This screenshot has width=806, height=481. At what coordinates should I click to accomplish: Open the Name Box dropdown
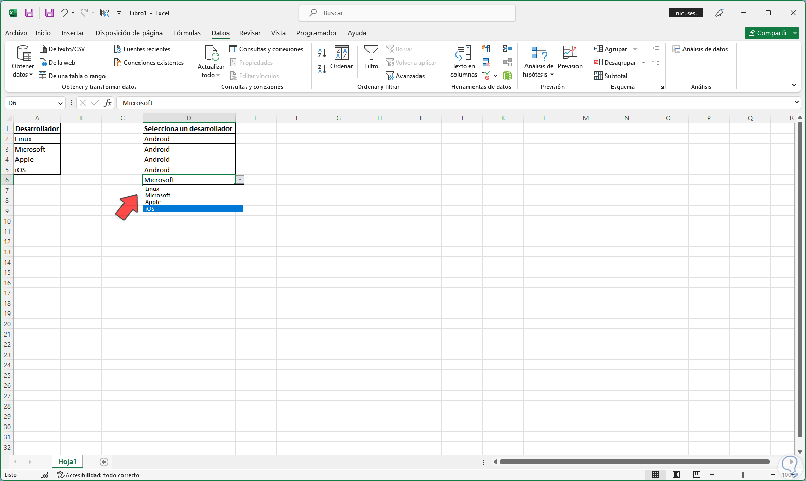[60, 103]
